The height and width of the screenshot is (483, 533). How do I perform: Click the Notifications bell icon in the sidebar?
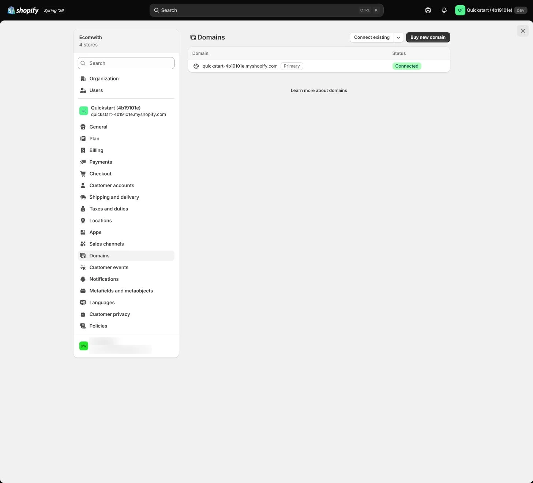coord(83,279)
